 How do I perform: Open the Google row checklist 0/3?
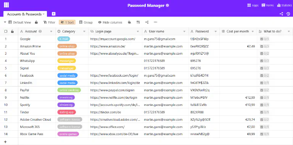tap(264, 39)
